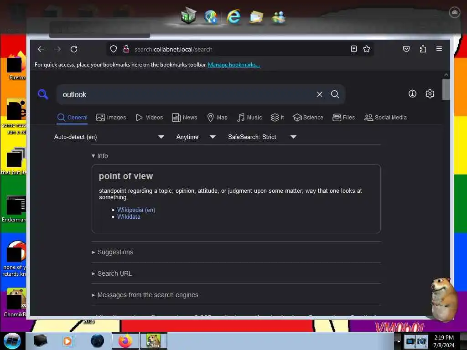
Task: Toggle reader view icon in address bar
Action: 353,49
